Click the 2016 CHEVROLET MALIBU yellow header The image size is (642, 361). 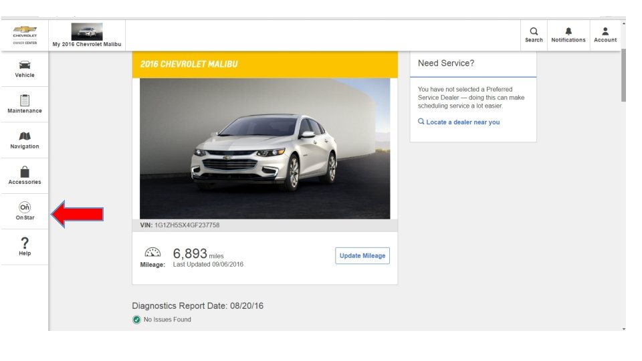[265, 64]
